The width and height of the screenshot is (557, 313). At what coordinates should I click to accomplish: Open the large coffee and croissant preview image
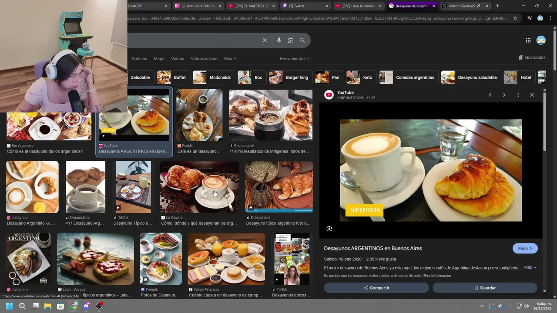pyautogui.click(x=431, y=170)
